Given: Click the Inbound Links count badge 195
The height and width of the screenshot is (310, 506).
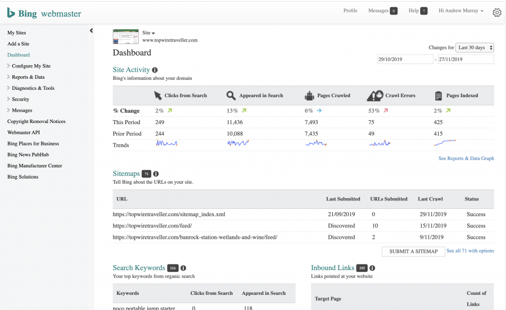Looking at the screenshot, I should pos(362,268).
